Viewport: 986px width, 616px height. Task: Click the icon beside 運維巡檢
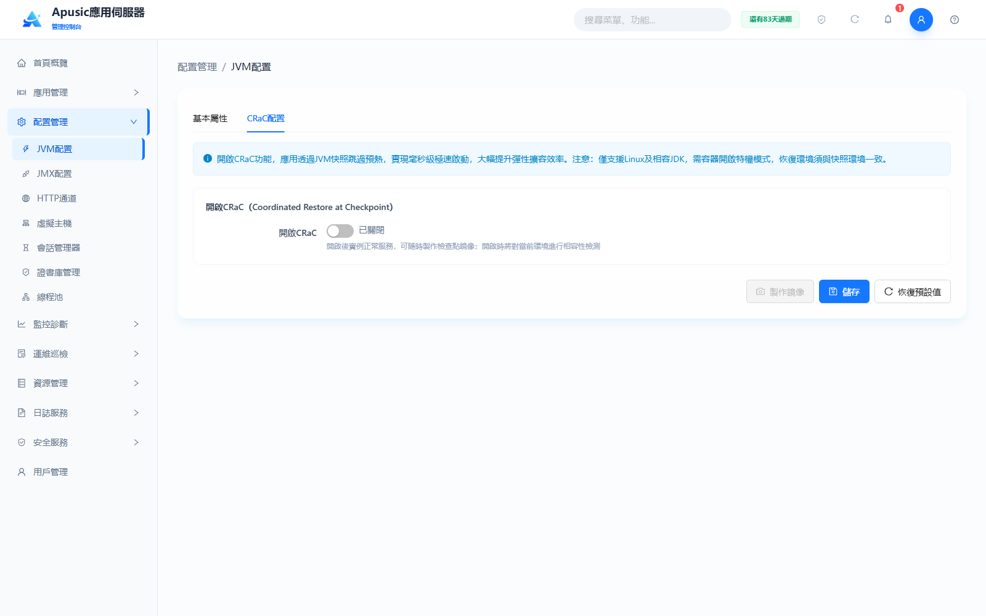(22, 354)
